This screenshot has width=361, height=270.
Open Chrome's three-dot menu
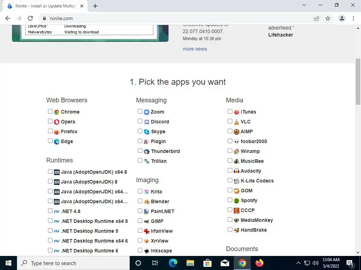[x=353, y=18]
